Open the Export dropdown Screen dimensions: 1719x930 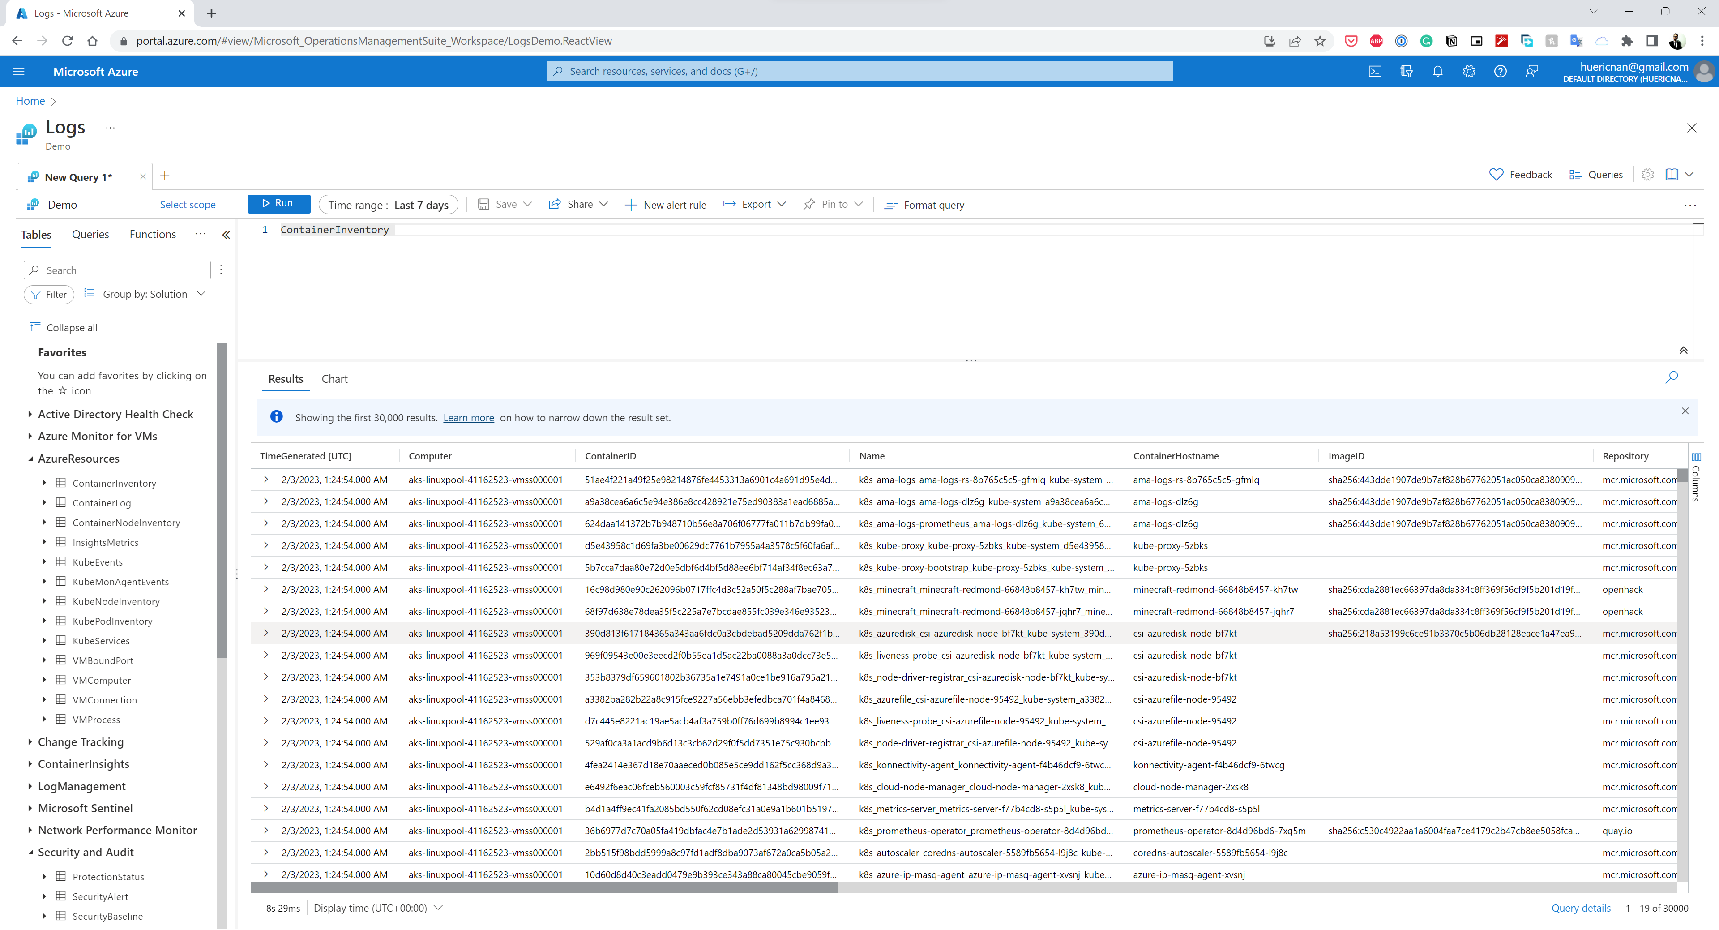click(x=754, y=204)
